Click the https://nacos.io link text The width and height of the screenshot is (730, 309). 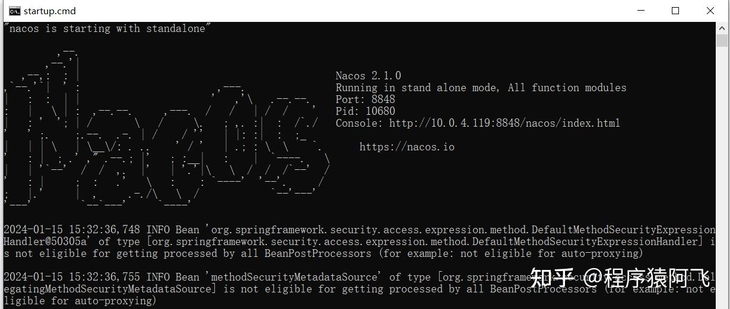click(x=407, y=147)
